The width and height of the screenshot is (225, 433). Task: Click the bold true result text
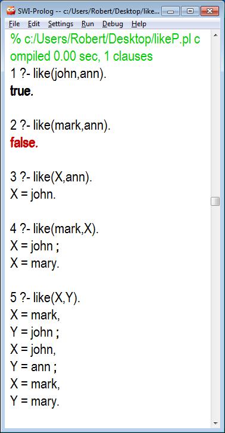click(x=21, y=91)
